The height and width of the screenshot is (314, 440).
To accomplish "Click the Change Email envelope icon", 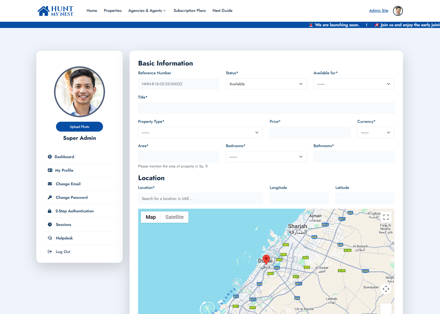I will [50, 184].
